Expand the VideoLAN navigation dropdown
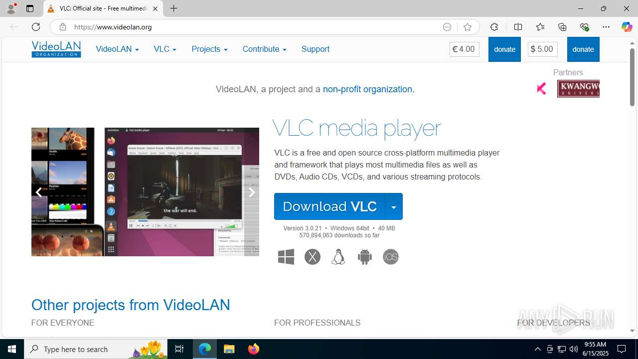The image size is (638, 359). (x=117, y=49)
